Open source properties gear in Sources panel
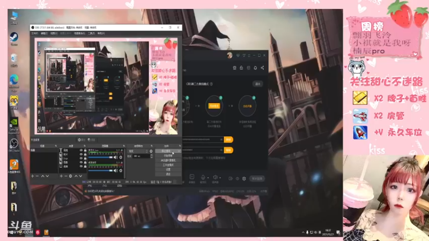The width and height of the screenshot is (429, 241). (x=70, y=176)
